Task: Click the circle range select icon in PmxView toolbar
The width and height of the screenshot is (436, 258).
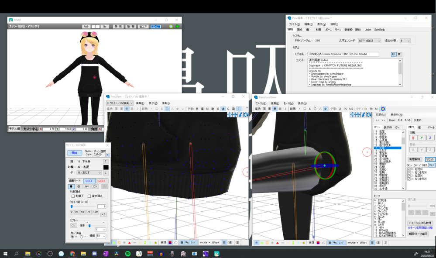Action: pos(167,109)
